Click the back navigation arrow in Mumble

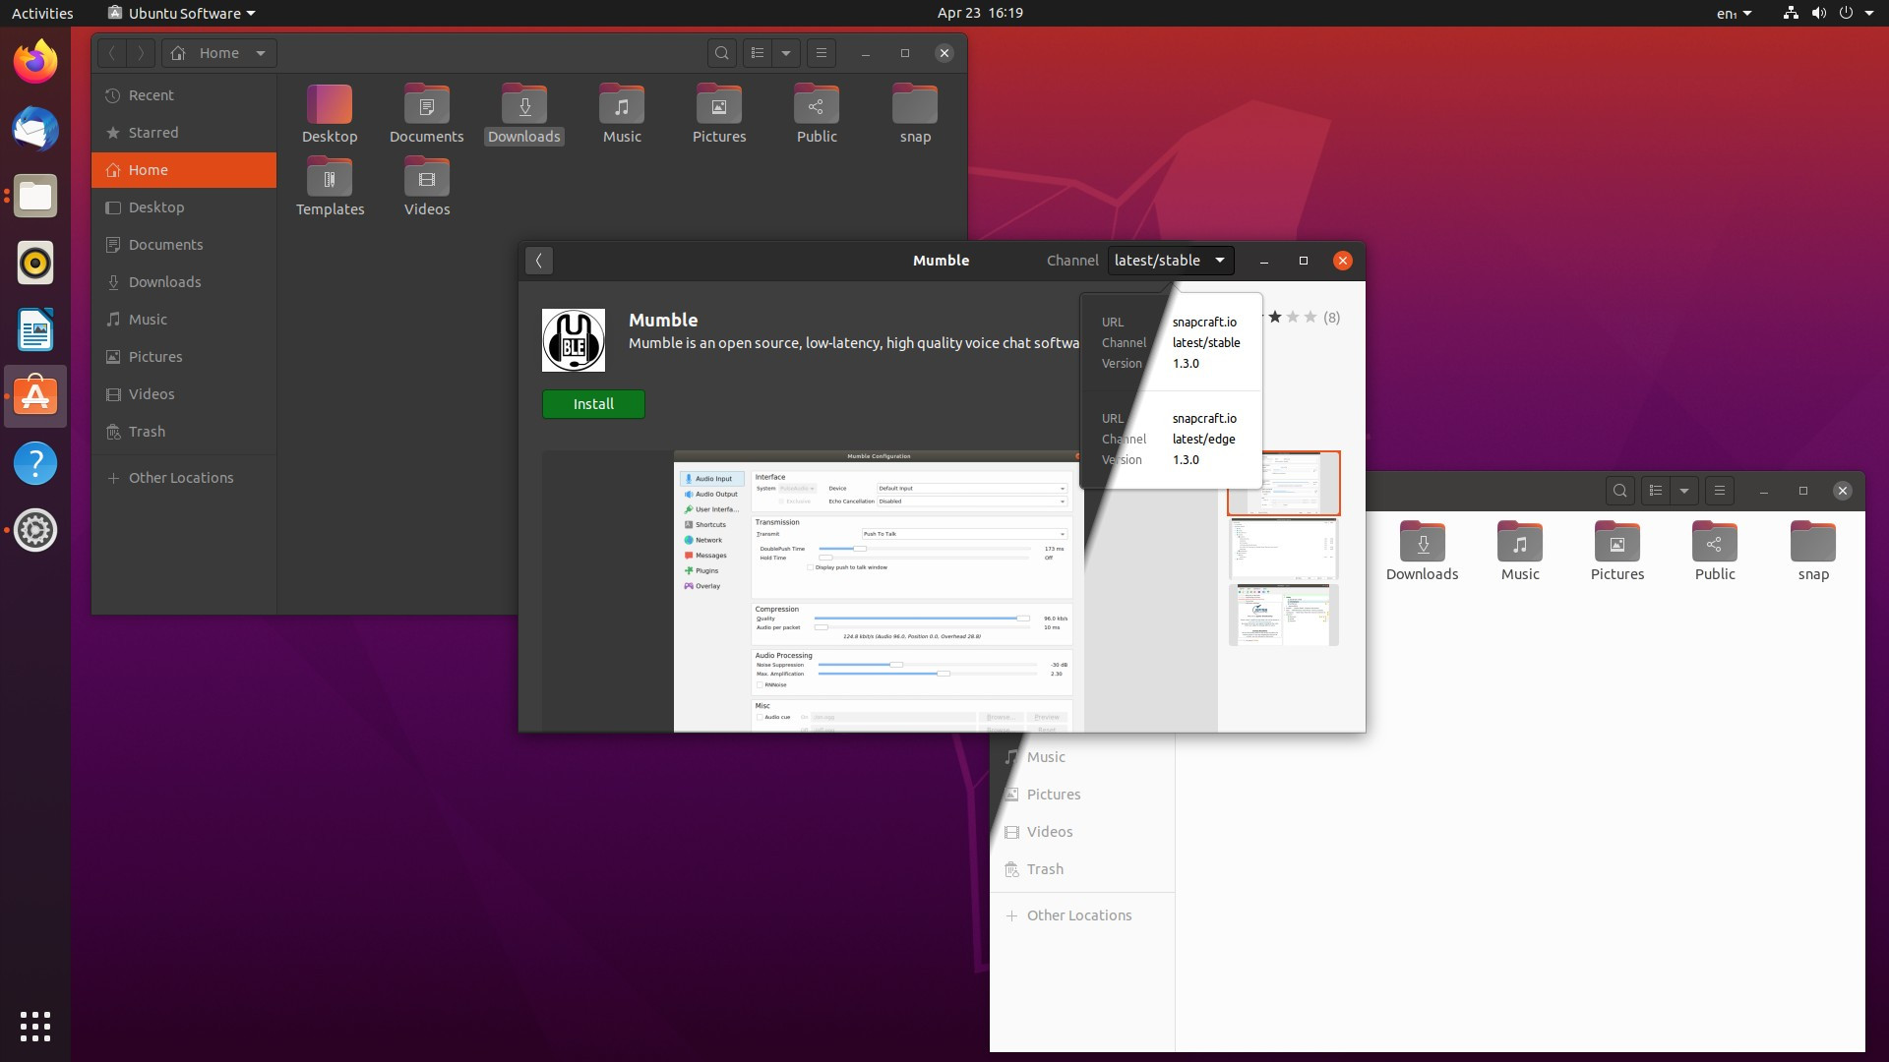[538, 260]
